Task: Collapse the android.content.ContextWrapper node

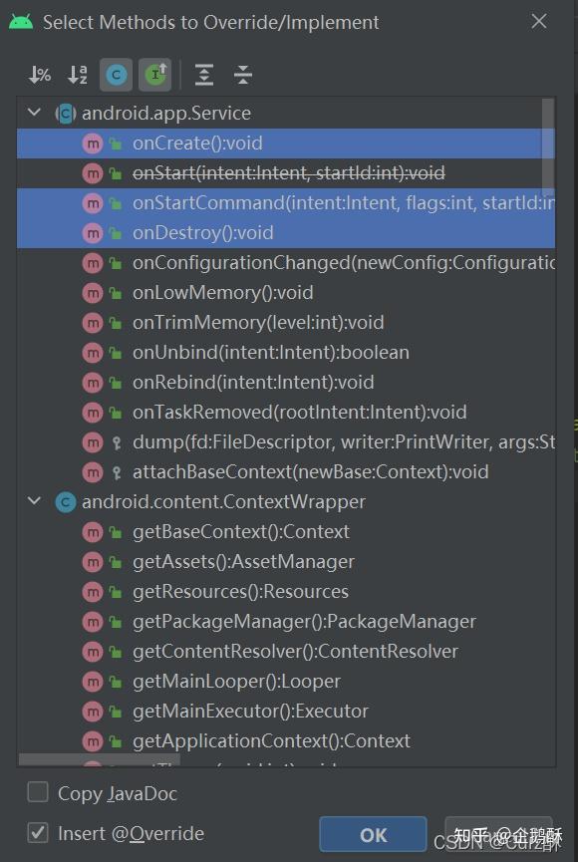Action: [x=36, y=501]
